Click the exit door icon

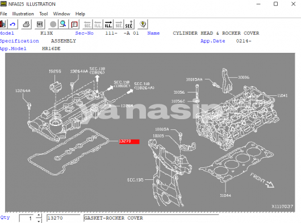click(x=3, y=24)
